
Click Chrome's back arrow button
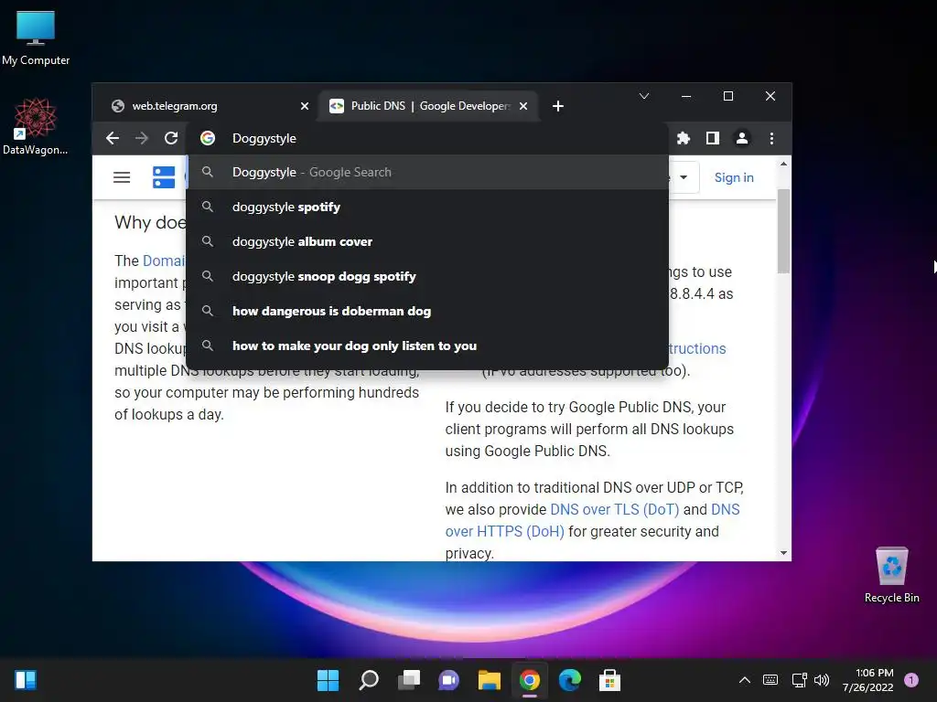[113, 139]
